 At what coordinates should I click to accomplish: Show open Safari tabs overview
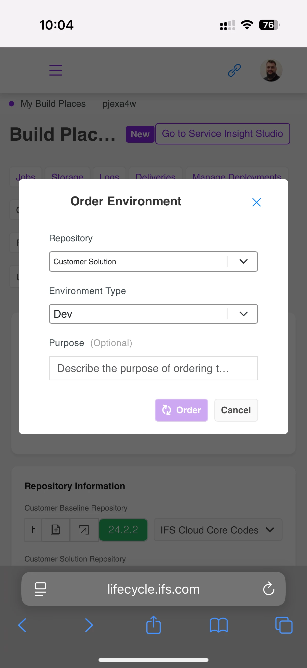click(x=284, y=625)
